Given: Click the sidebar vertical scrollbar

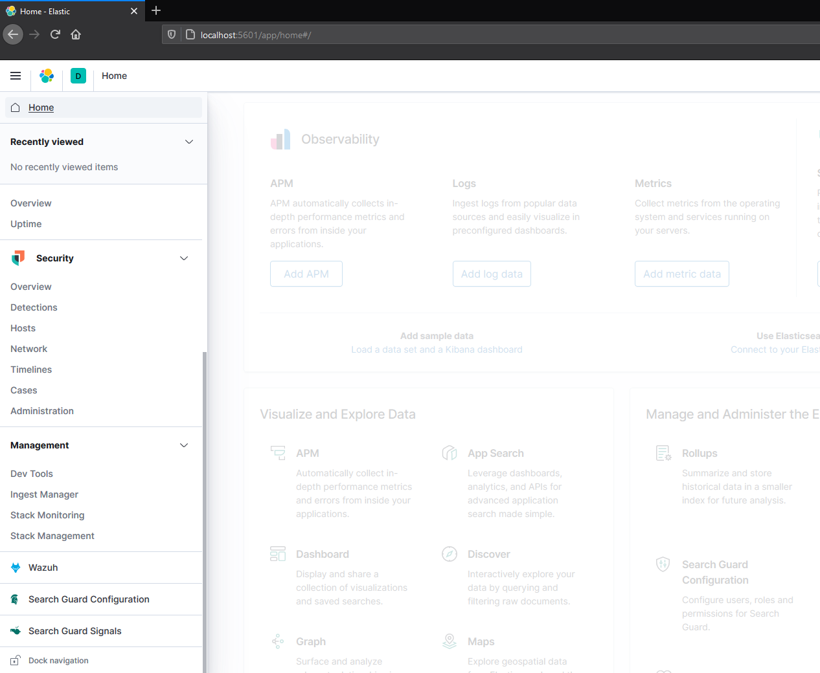Looking at the screenshot, I should coord(205,511).
